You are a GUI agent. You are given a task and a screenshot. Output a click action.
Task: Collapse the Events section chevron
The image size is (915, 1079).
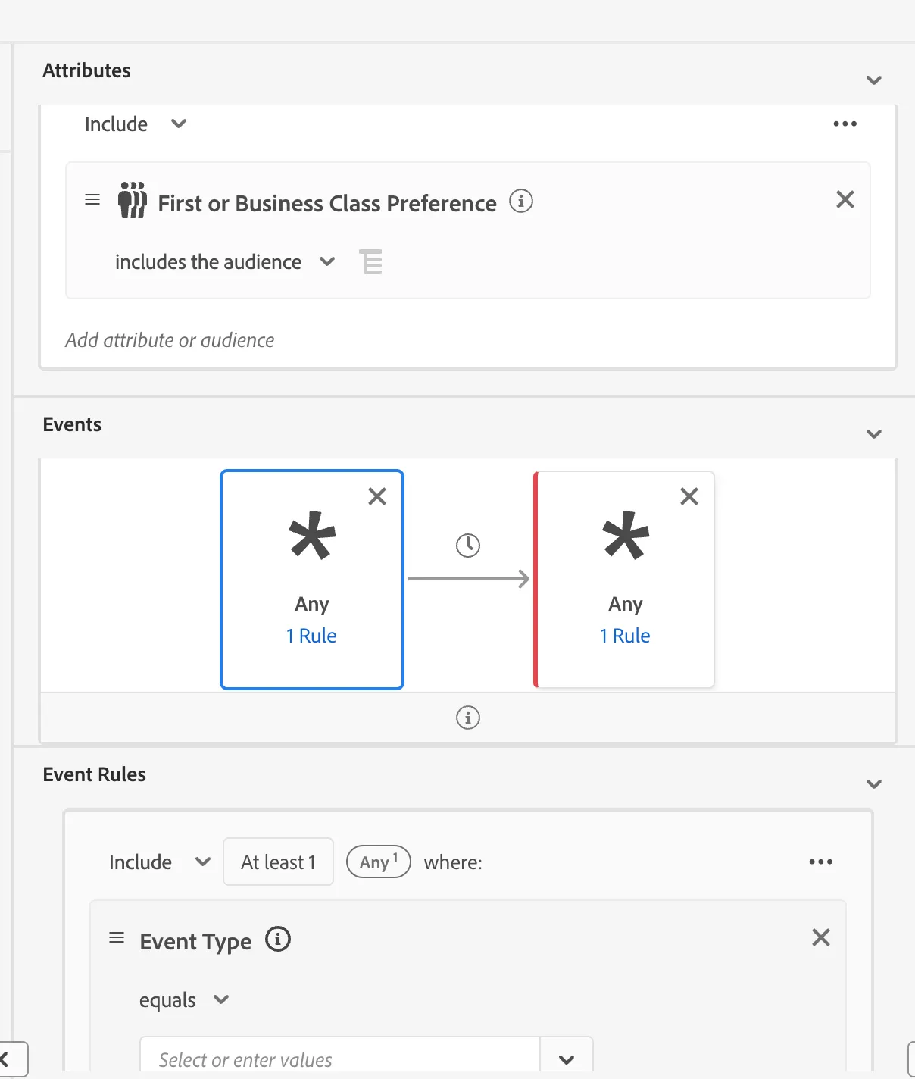tap(874, 434)
